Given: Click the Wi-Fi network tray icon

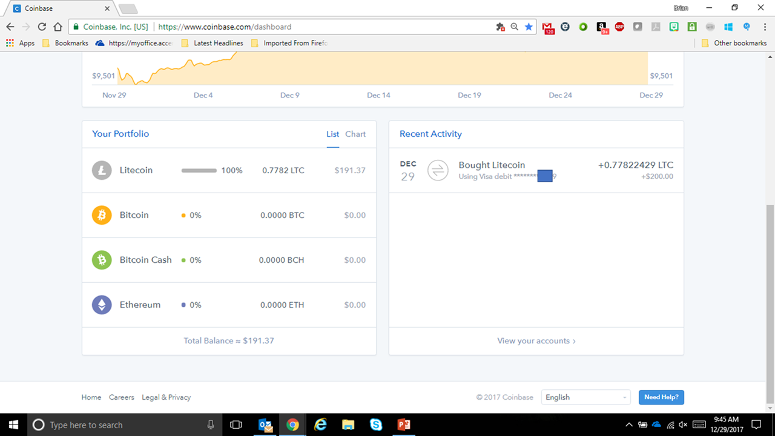Looking at the screenshot, I should pyautogui.click(x=670, y=424).
